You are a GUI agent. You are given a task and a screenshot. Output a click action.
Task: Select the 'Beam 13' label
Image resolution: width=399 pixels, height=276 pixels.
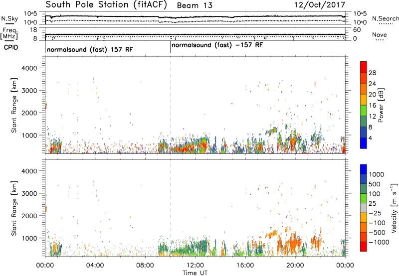click(195, 5)
